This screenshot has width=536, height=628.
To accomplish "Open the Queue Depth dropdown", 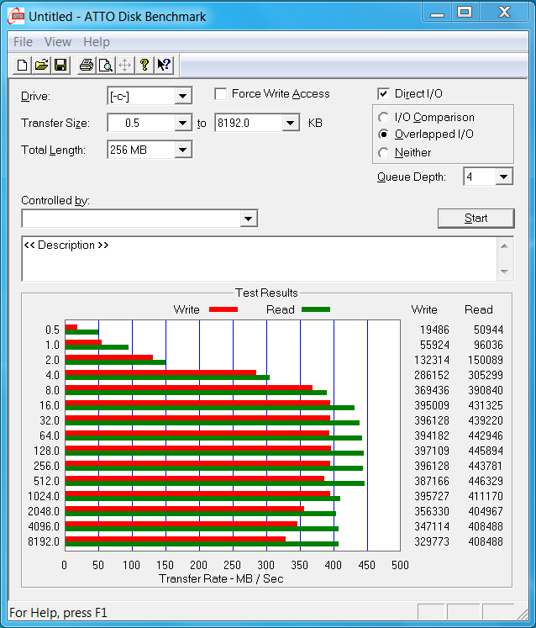I will (x=503, y=177).
